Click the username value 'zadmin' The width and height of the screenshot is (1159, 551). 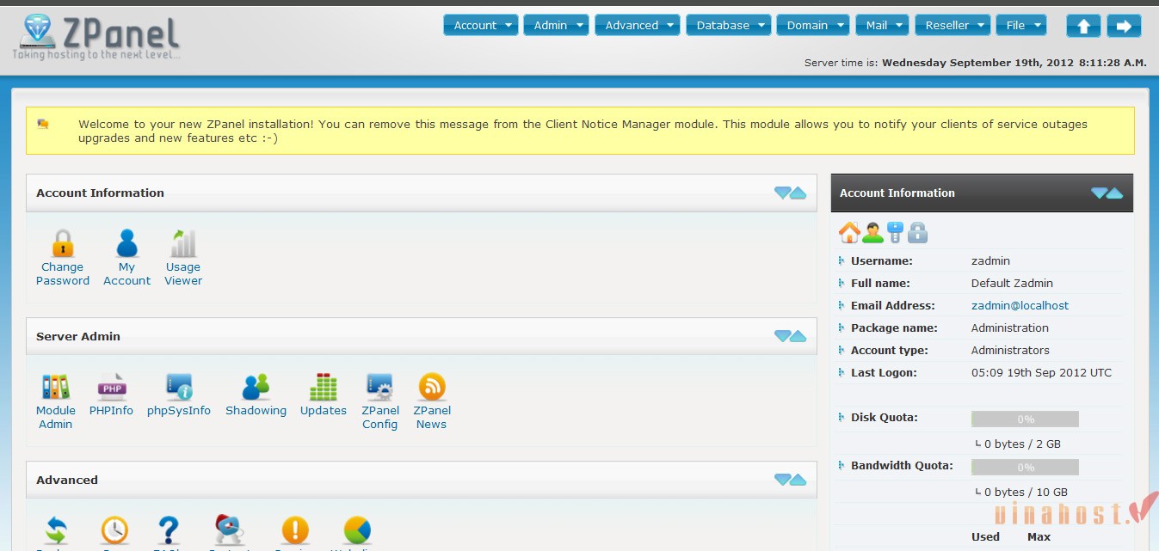(990, 260)
